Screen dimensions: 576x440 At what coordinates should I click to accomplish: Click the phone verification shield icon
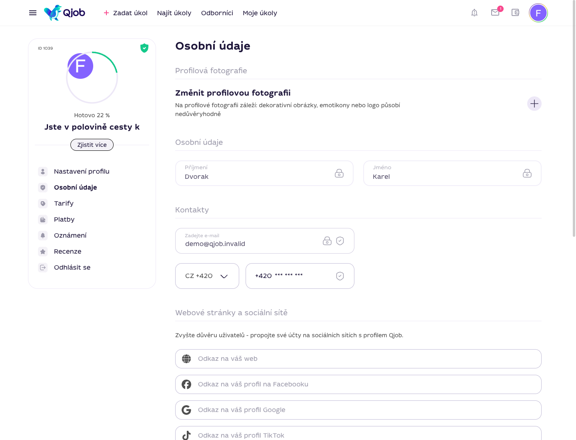click(x=340, y=276)
